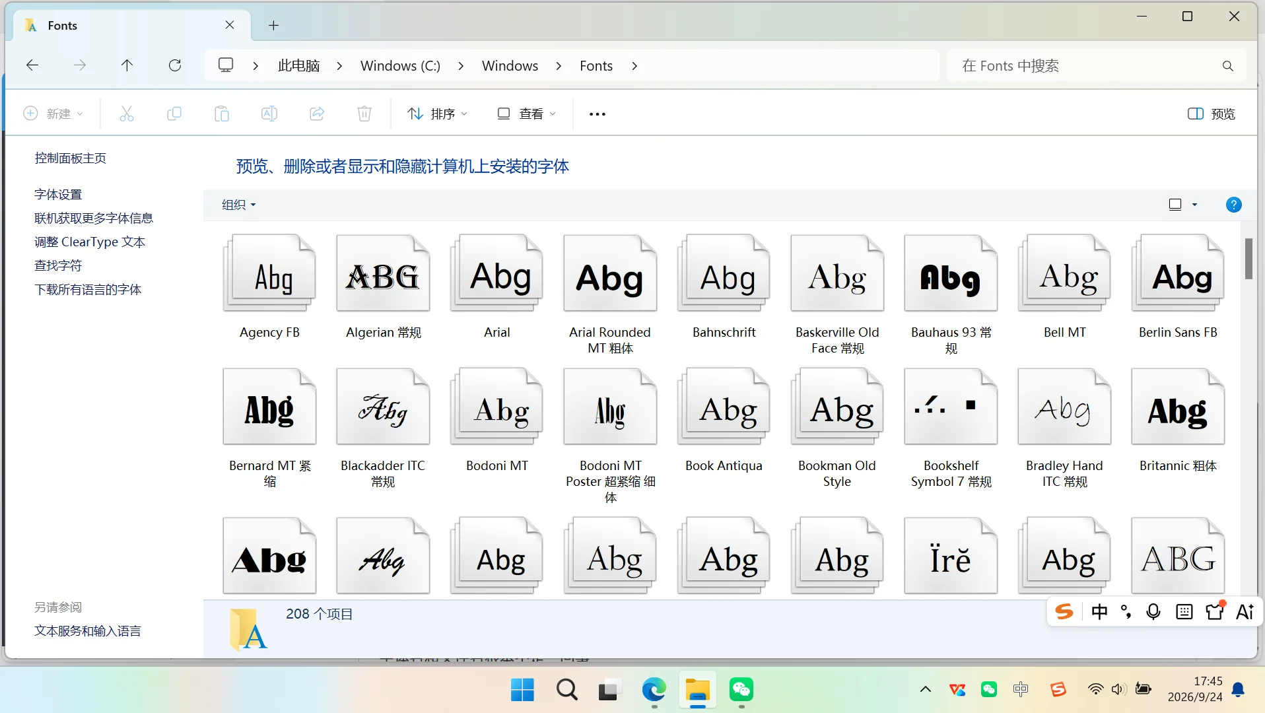Image resolution: width=1265 pixels, height=713 pixels.
Task: Click the Share icon in toolbar
Action: [x=317, y=114]
